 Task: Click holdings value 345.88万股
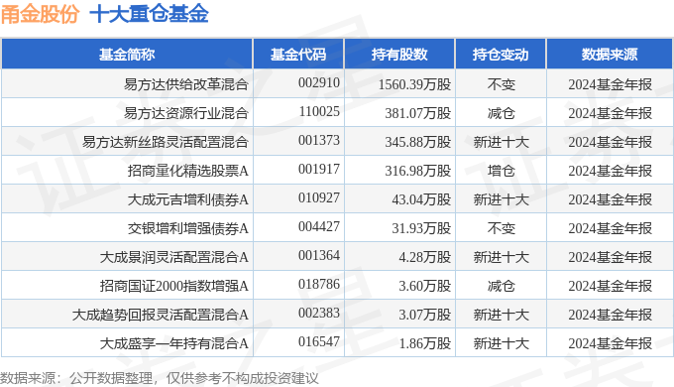pos(418,142)
